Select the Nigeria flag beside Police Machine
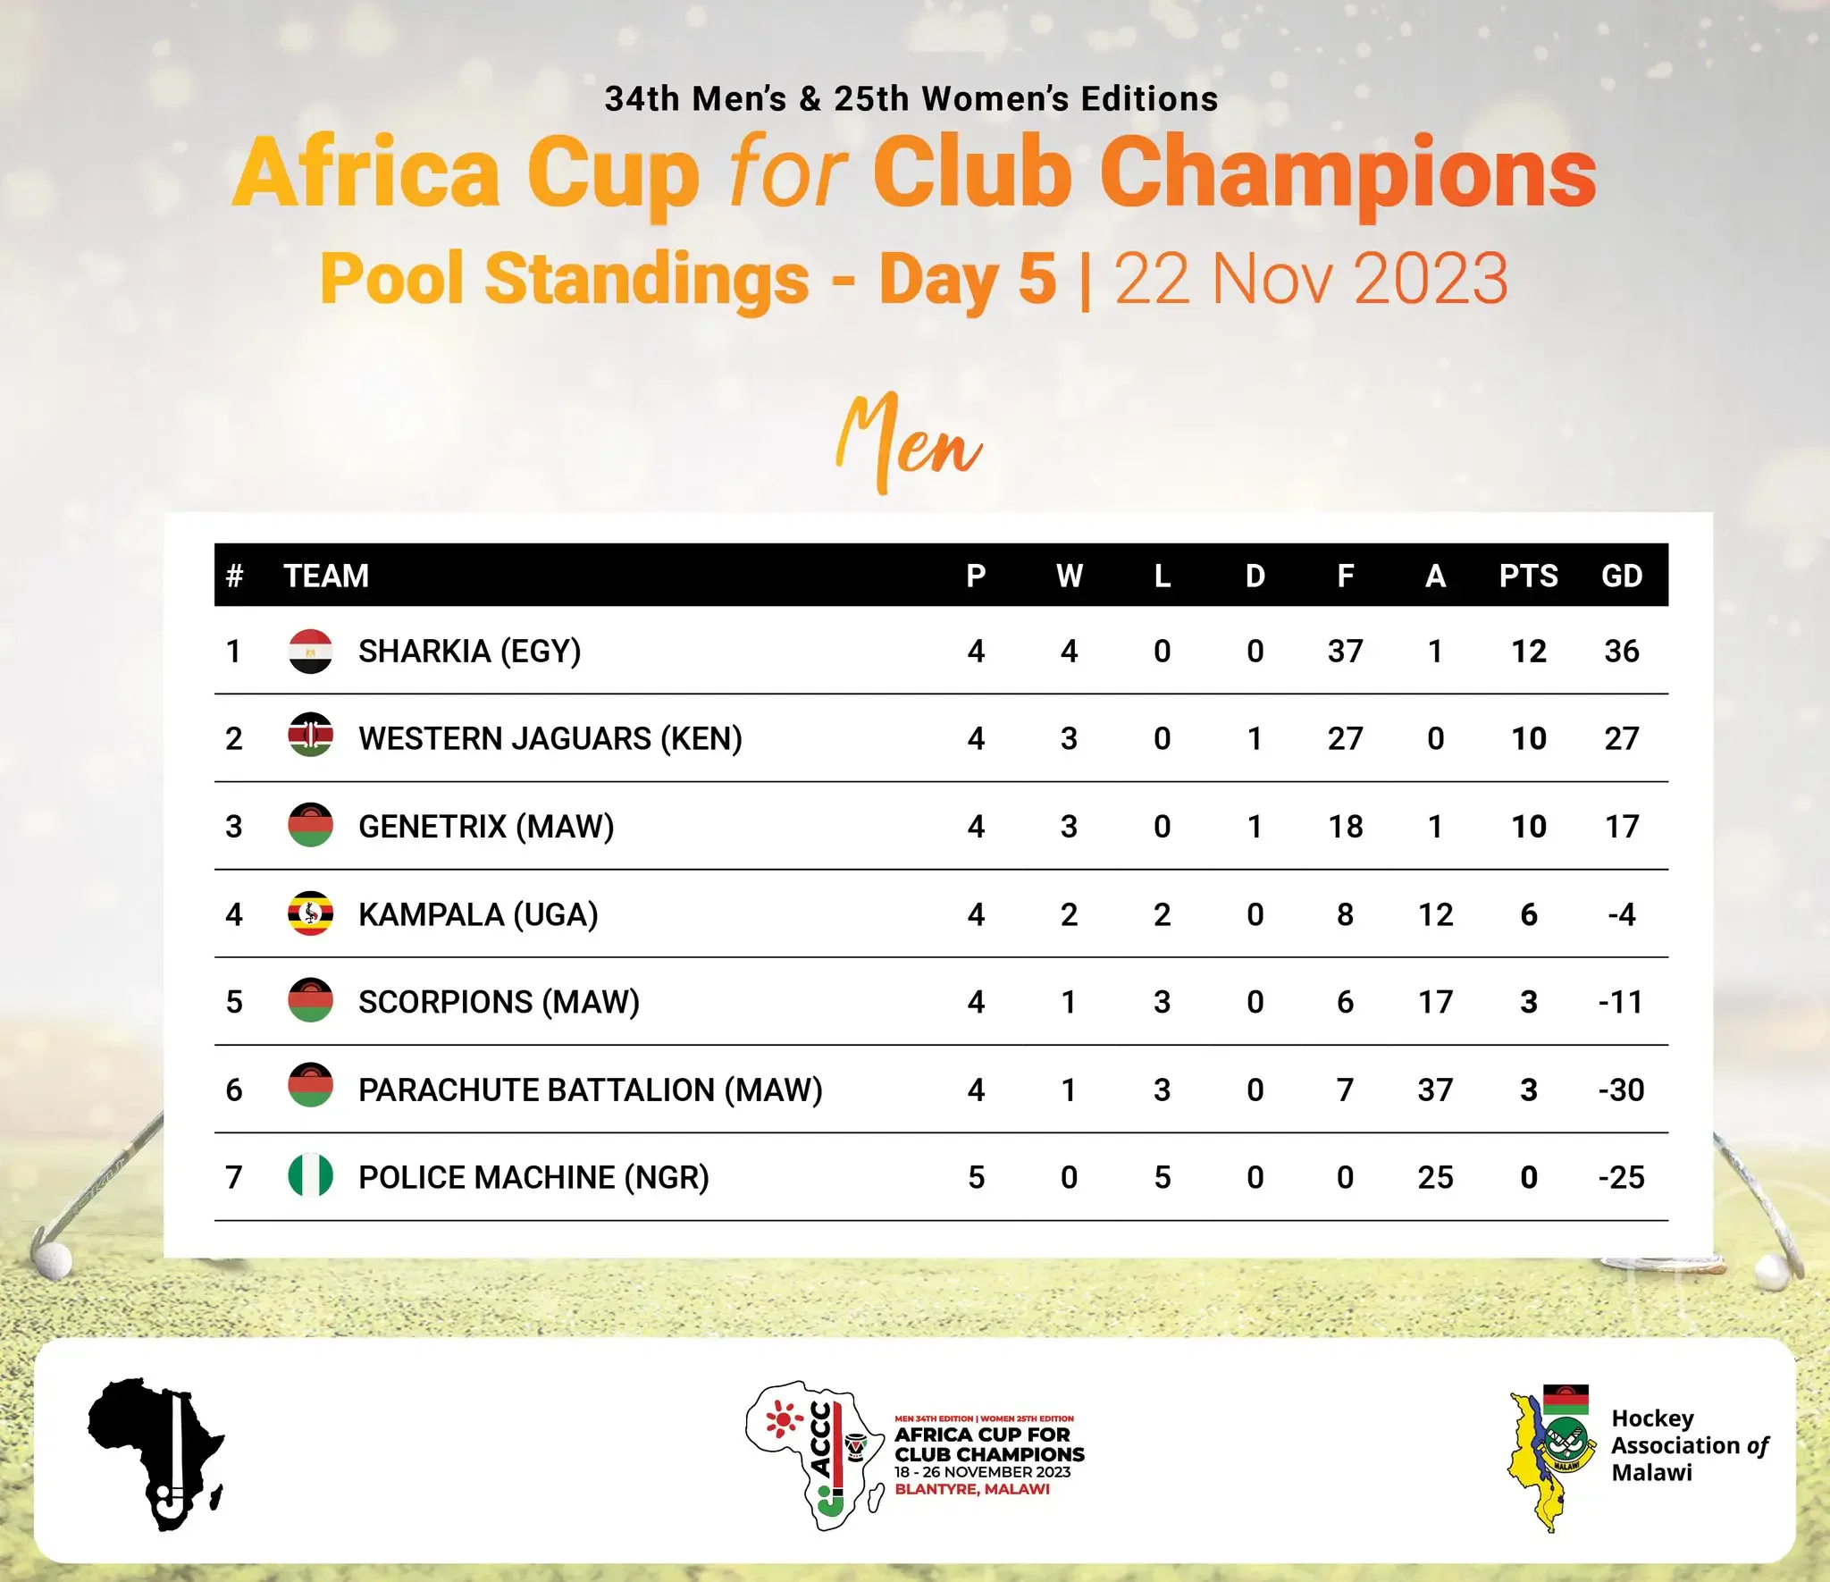Viewport: 1830px width, 1582px height. (x=310, y=1176)
